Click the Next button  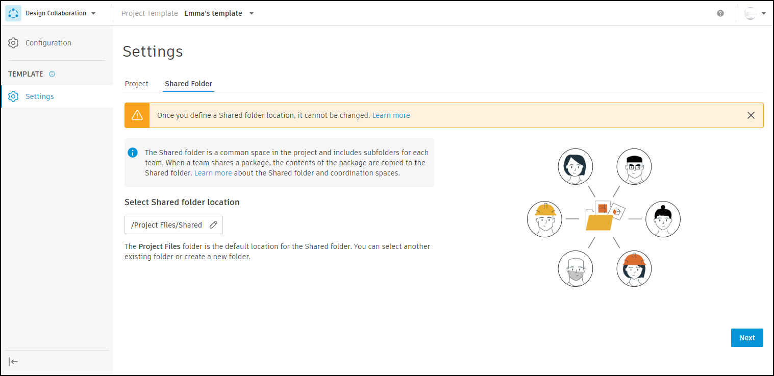click(747, 338)
